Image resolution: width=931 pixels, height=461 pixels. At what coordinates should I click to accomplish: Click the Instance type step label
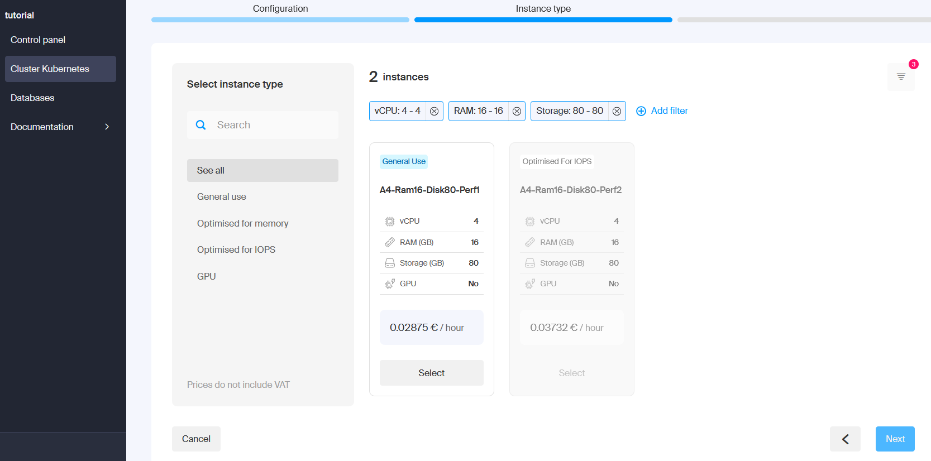click(x=543, y=8)
